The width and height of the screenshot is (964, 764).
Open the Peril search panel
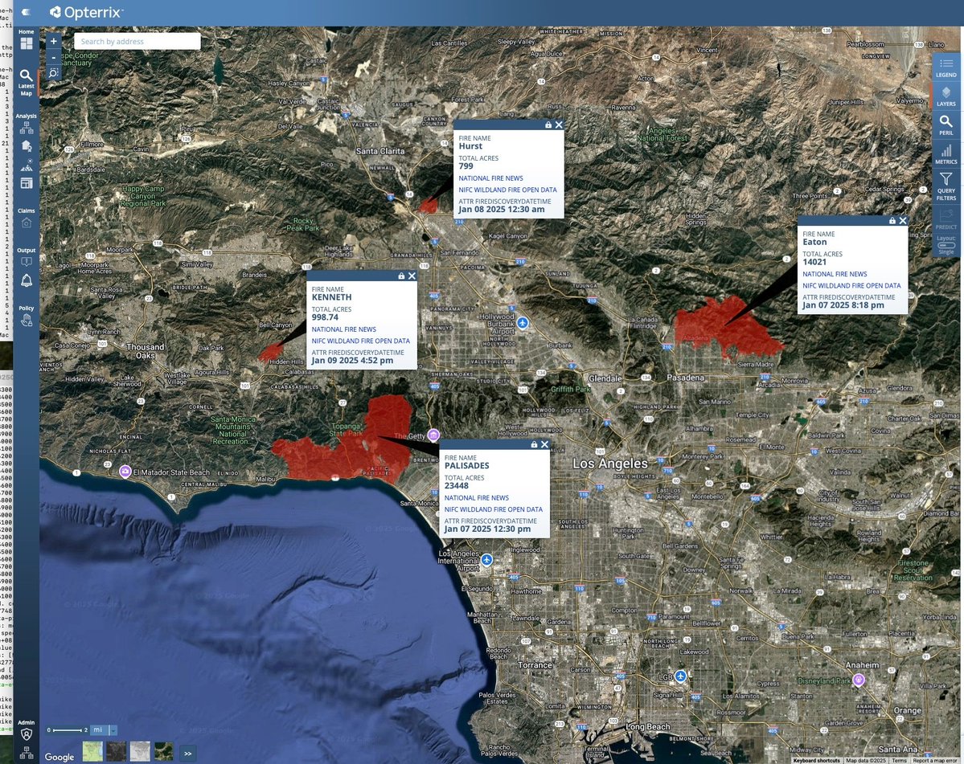click(x=946, y=126)
